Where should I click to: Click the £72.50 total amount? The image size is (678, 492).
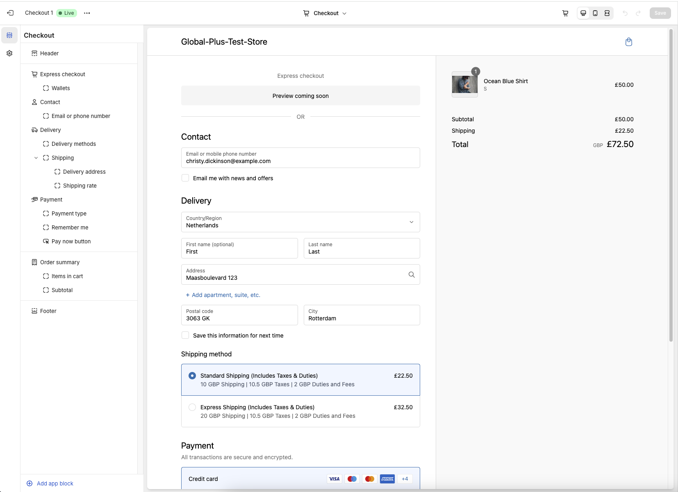coord(620,144)
